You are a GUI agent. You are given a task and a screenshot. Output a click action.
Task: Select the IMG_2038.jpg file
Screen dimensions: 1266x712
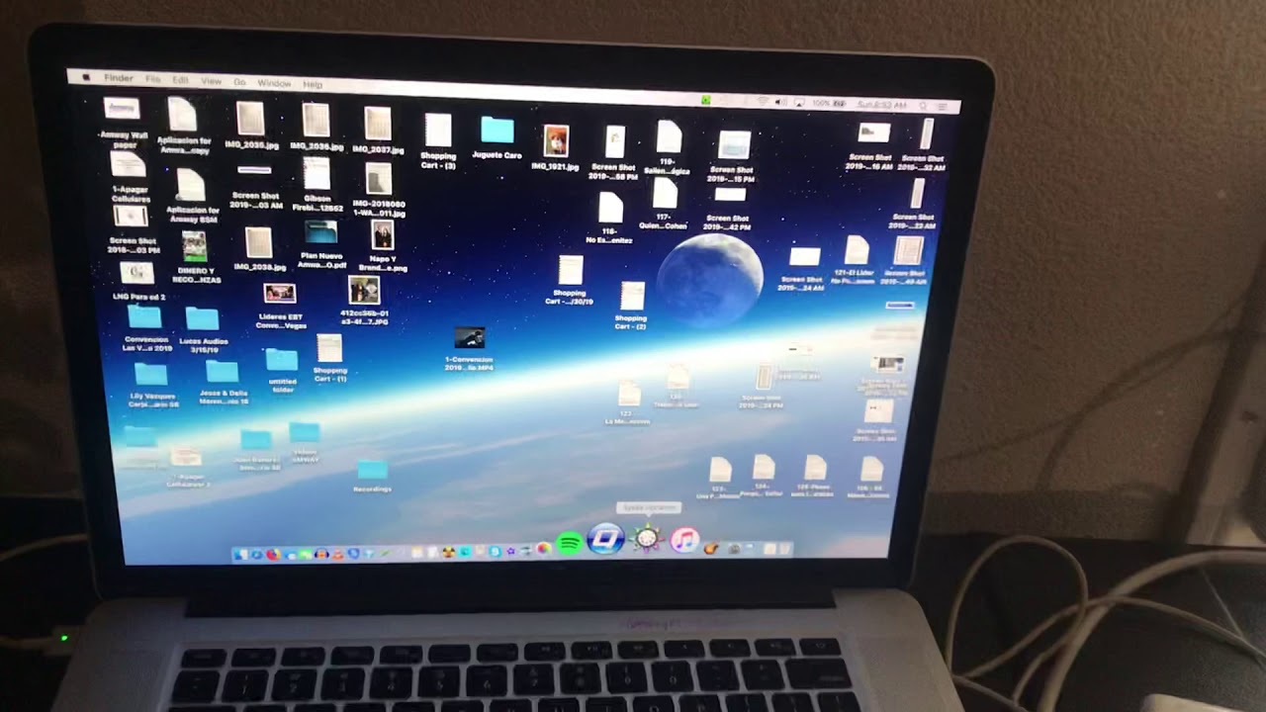259,249
